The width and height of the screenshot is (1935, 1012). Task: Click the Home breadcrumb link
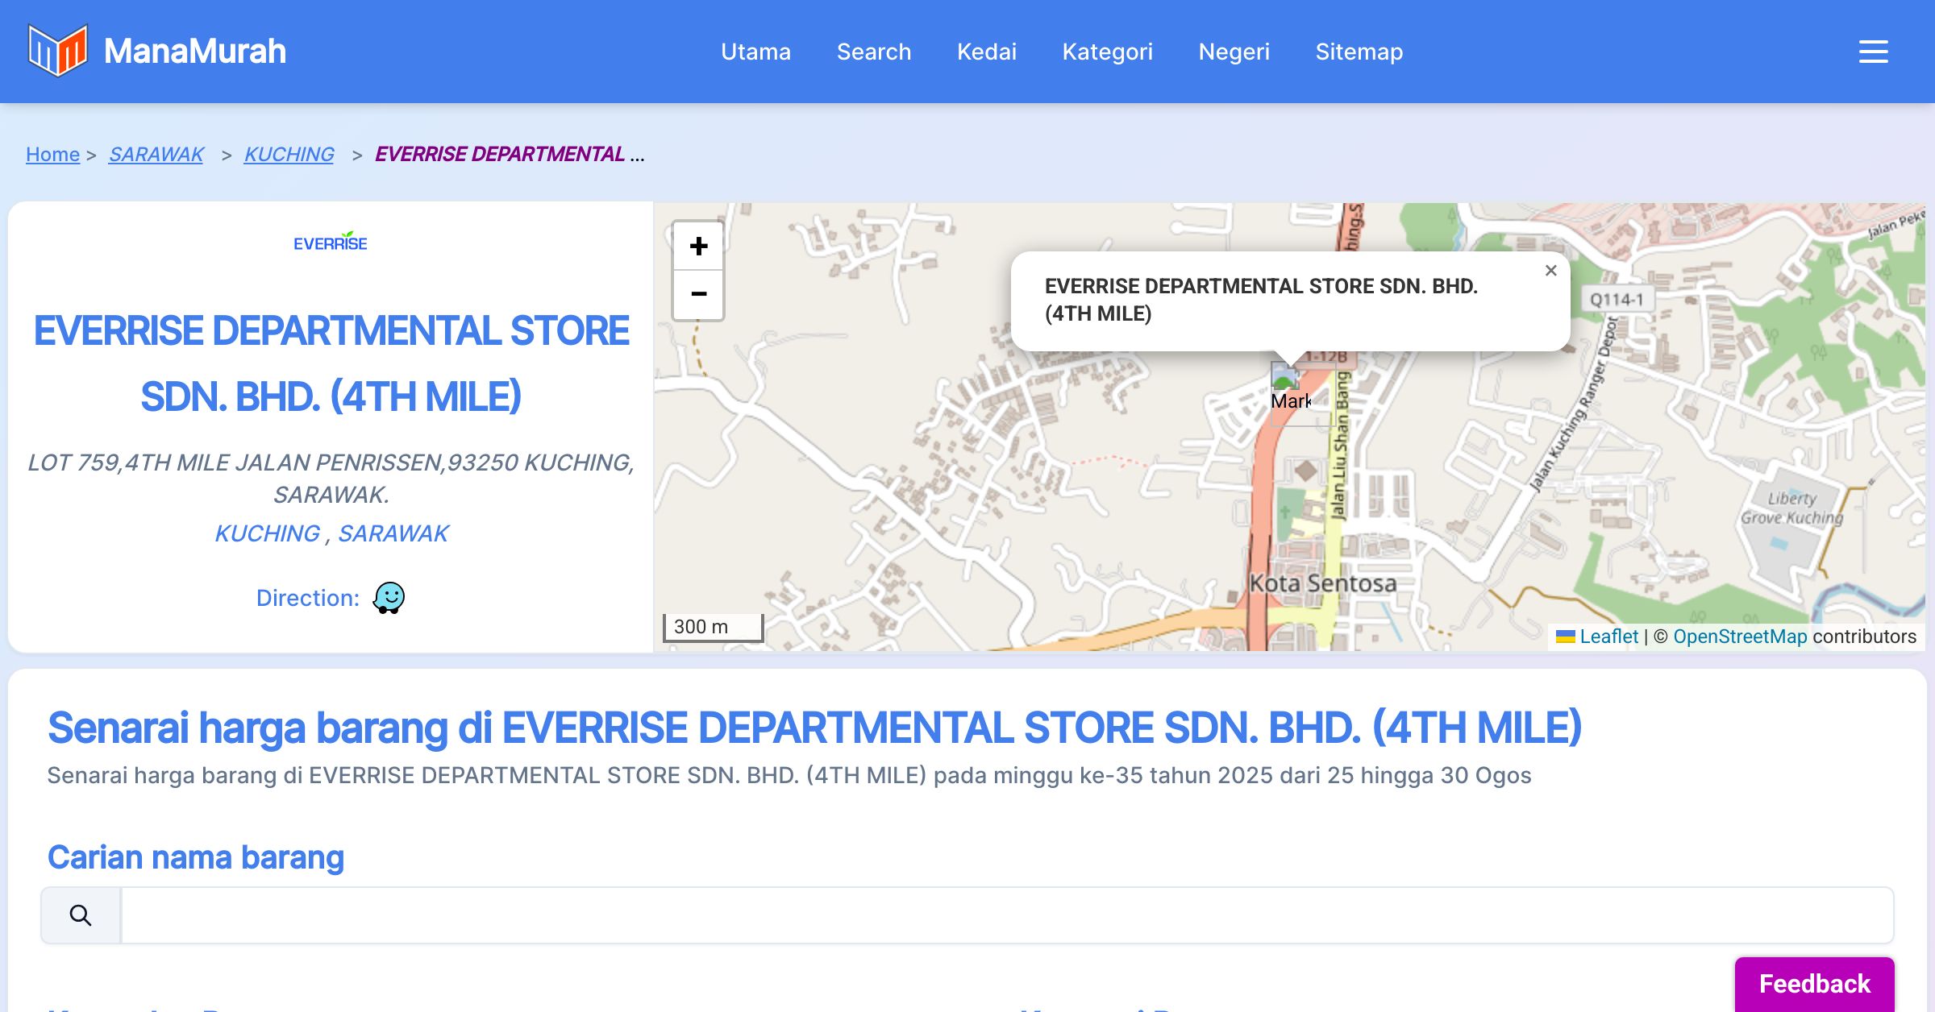tap(52, 154)
